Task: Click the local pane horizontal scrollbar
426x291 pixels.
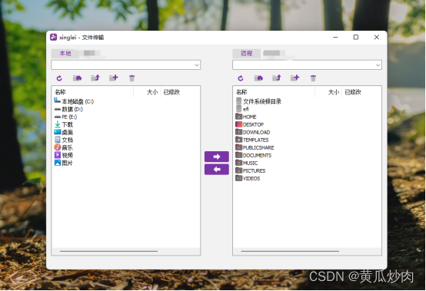Action: (108, 251)
